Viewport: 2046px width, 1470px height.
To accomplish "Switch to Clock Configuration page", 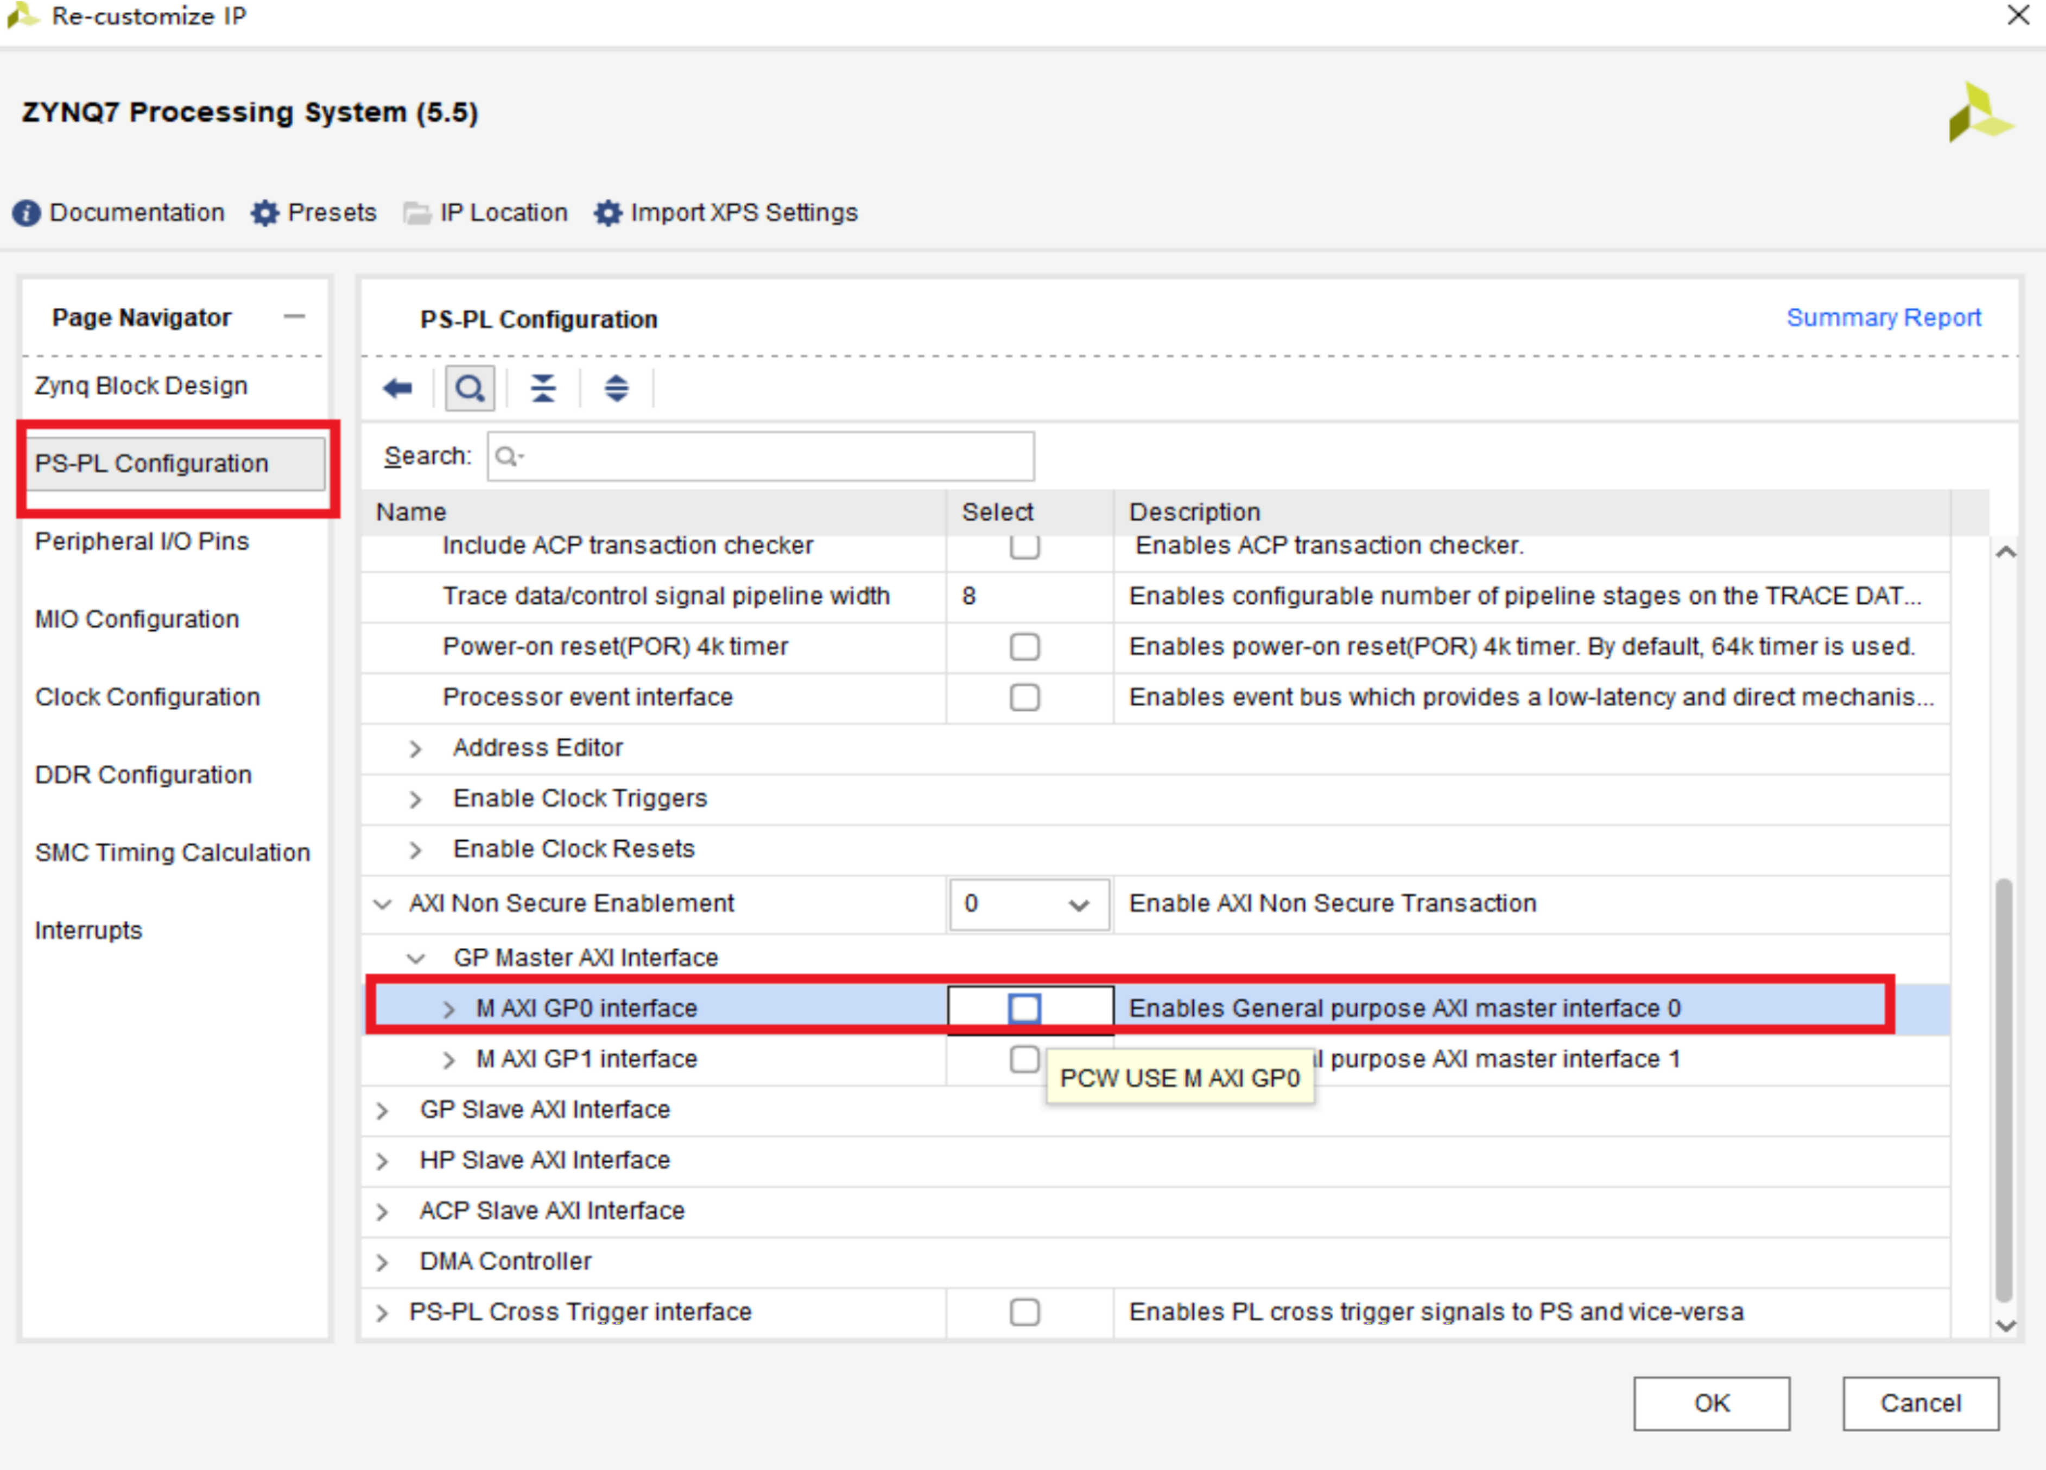I will pyautogui.click(x=147, y=697).
